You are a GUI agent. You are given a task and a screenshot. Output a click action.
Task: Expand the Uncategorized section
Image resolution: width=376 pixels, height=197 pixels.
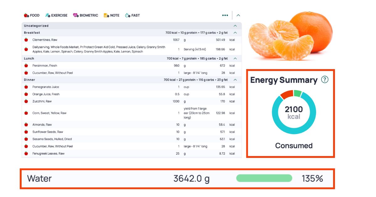(x=236, y=25)
